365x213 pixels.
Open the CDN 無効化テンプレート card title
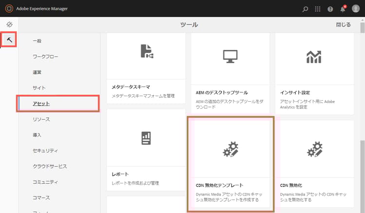tap(219, 185)
